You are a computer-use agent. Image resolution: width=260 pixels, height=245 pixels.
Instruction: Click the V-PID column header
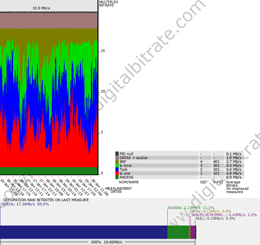217,182
